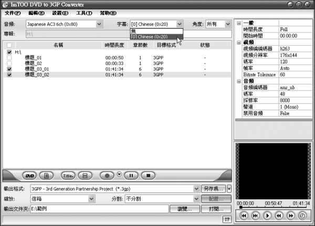This screenshot has height=226, width=315.
Task: Play the preview video
Action: 267,216
